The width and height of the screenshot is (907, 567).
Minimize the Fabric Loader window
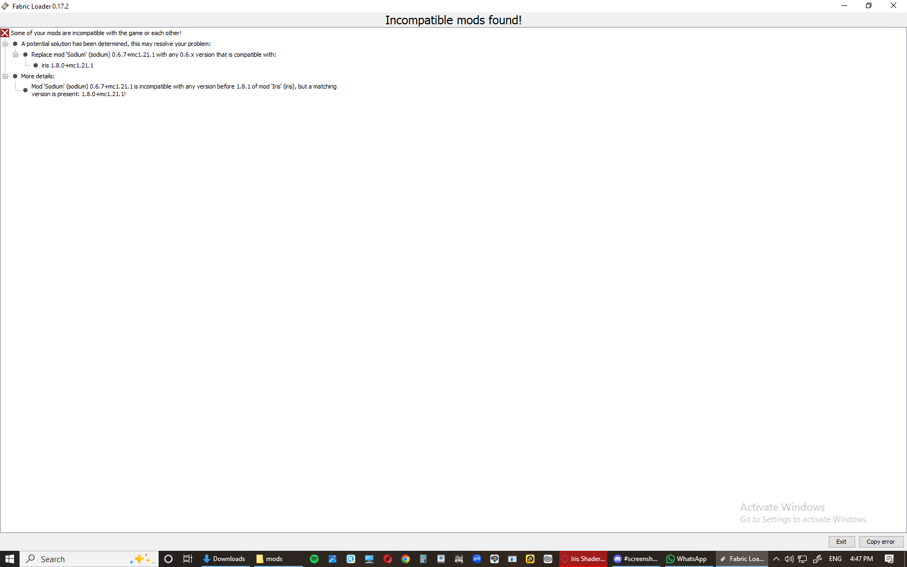[x=844, y=6]
